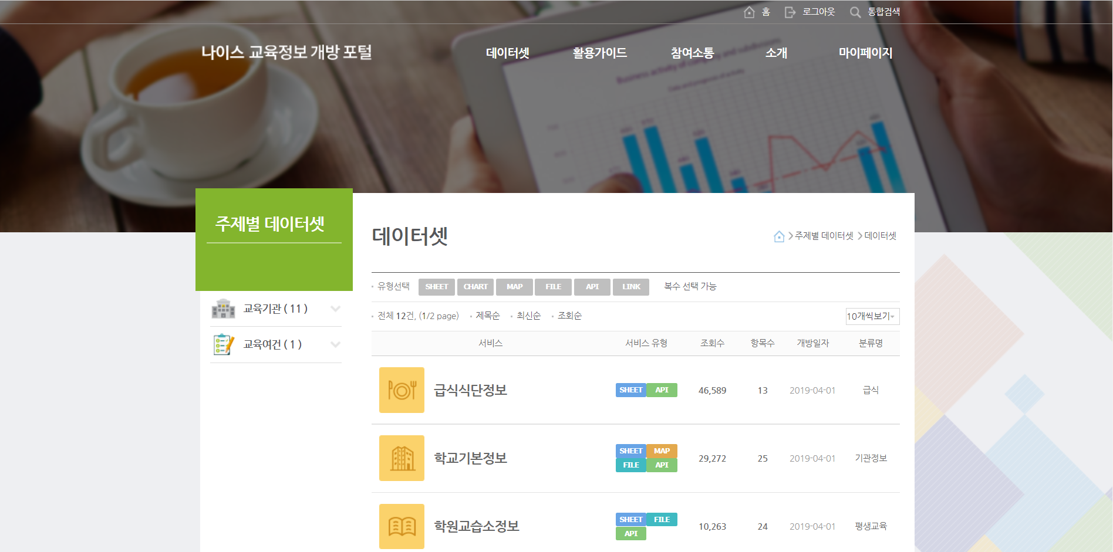This screenshot has width=1113, height=552.
Task: Toggle LINK type filter
Action: [631, 287]
